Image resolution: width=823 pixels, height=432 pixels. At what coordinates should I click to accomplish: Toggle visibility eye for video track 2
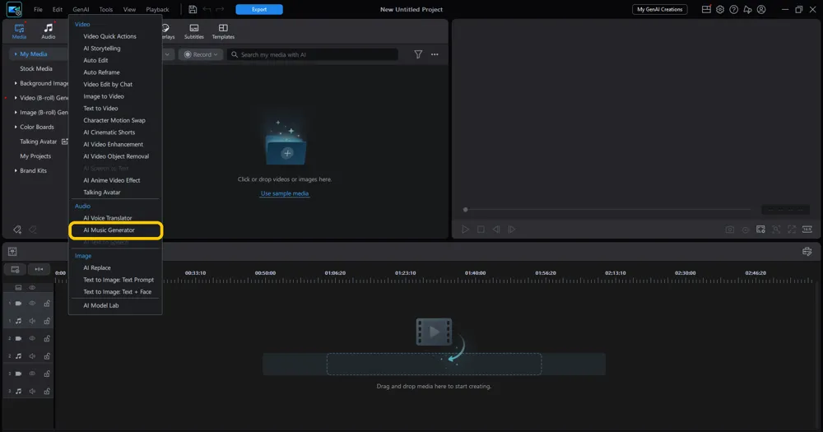coord(32,338)
